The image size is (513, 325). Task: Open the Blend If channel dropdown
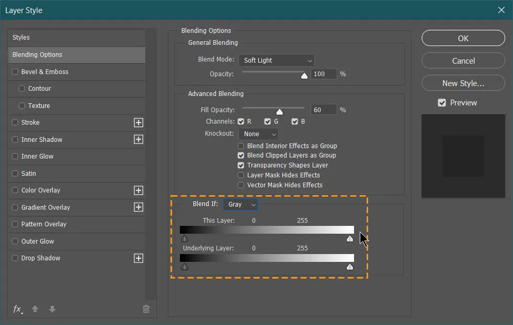241,204
